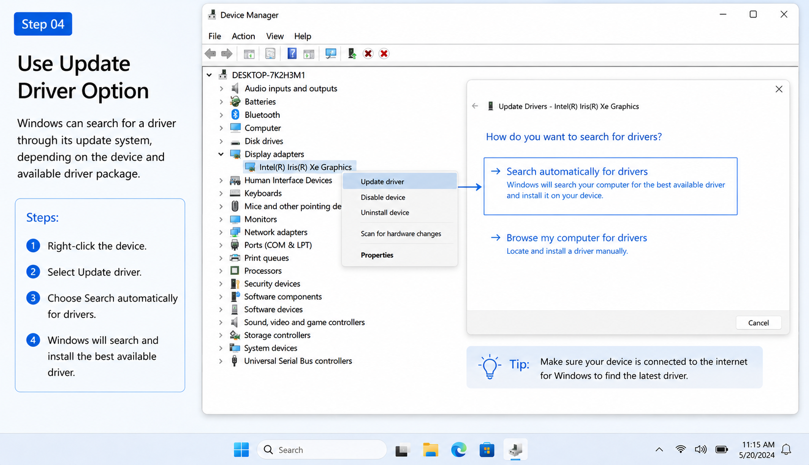Open File Explorer from the taskbar

tap(430, 449)
